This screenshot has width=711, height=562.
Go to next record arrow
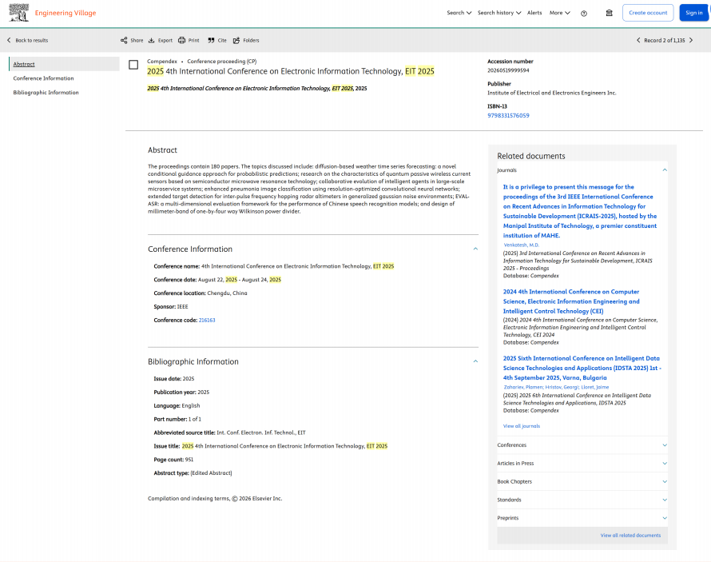[x=691, y=40]
